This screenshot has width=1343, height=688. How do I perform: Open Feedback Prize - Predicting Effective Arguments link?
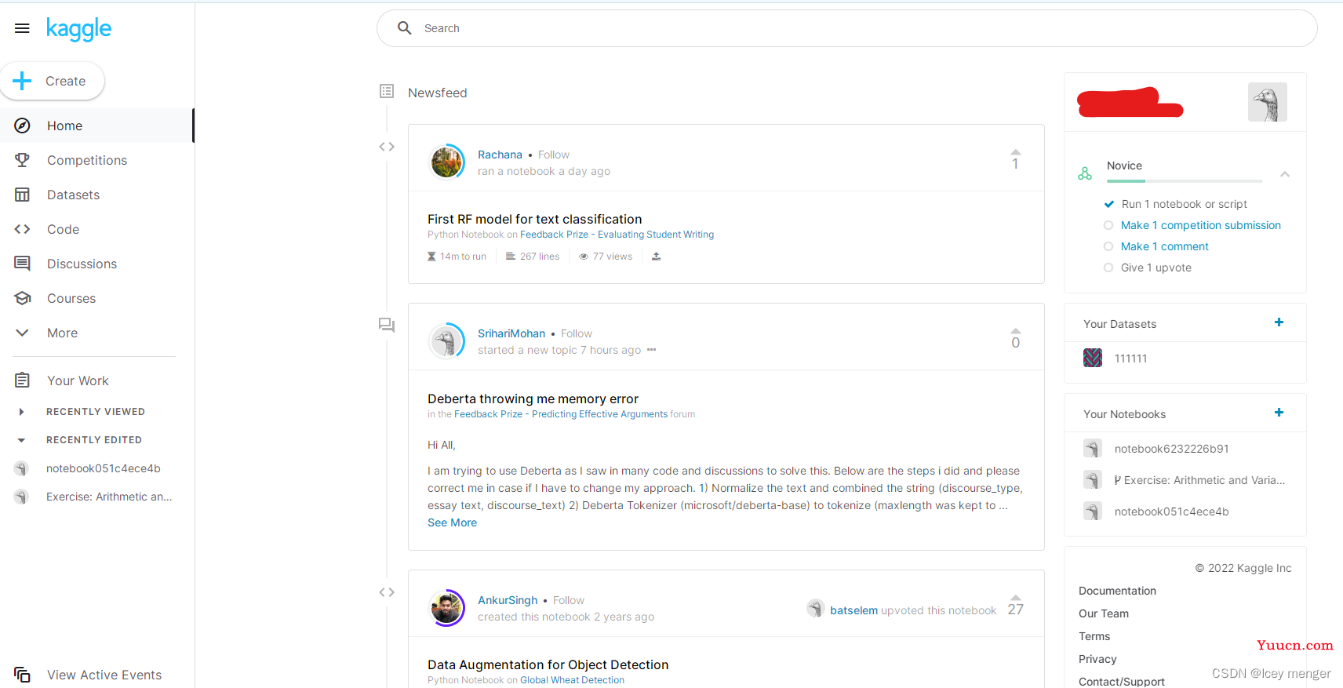tap(561, 414)
